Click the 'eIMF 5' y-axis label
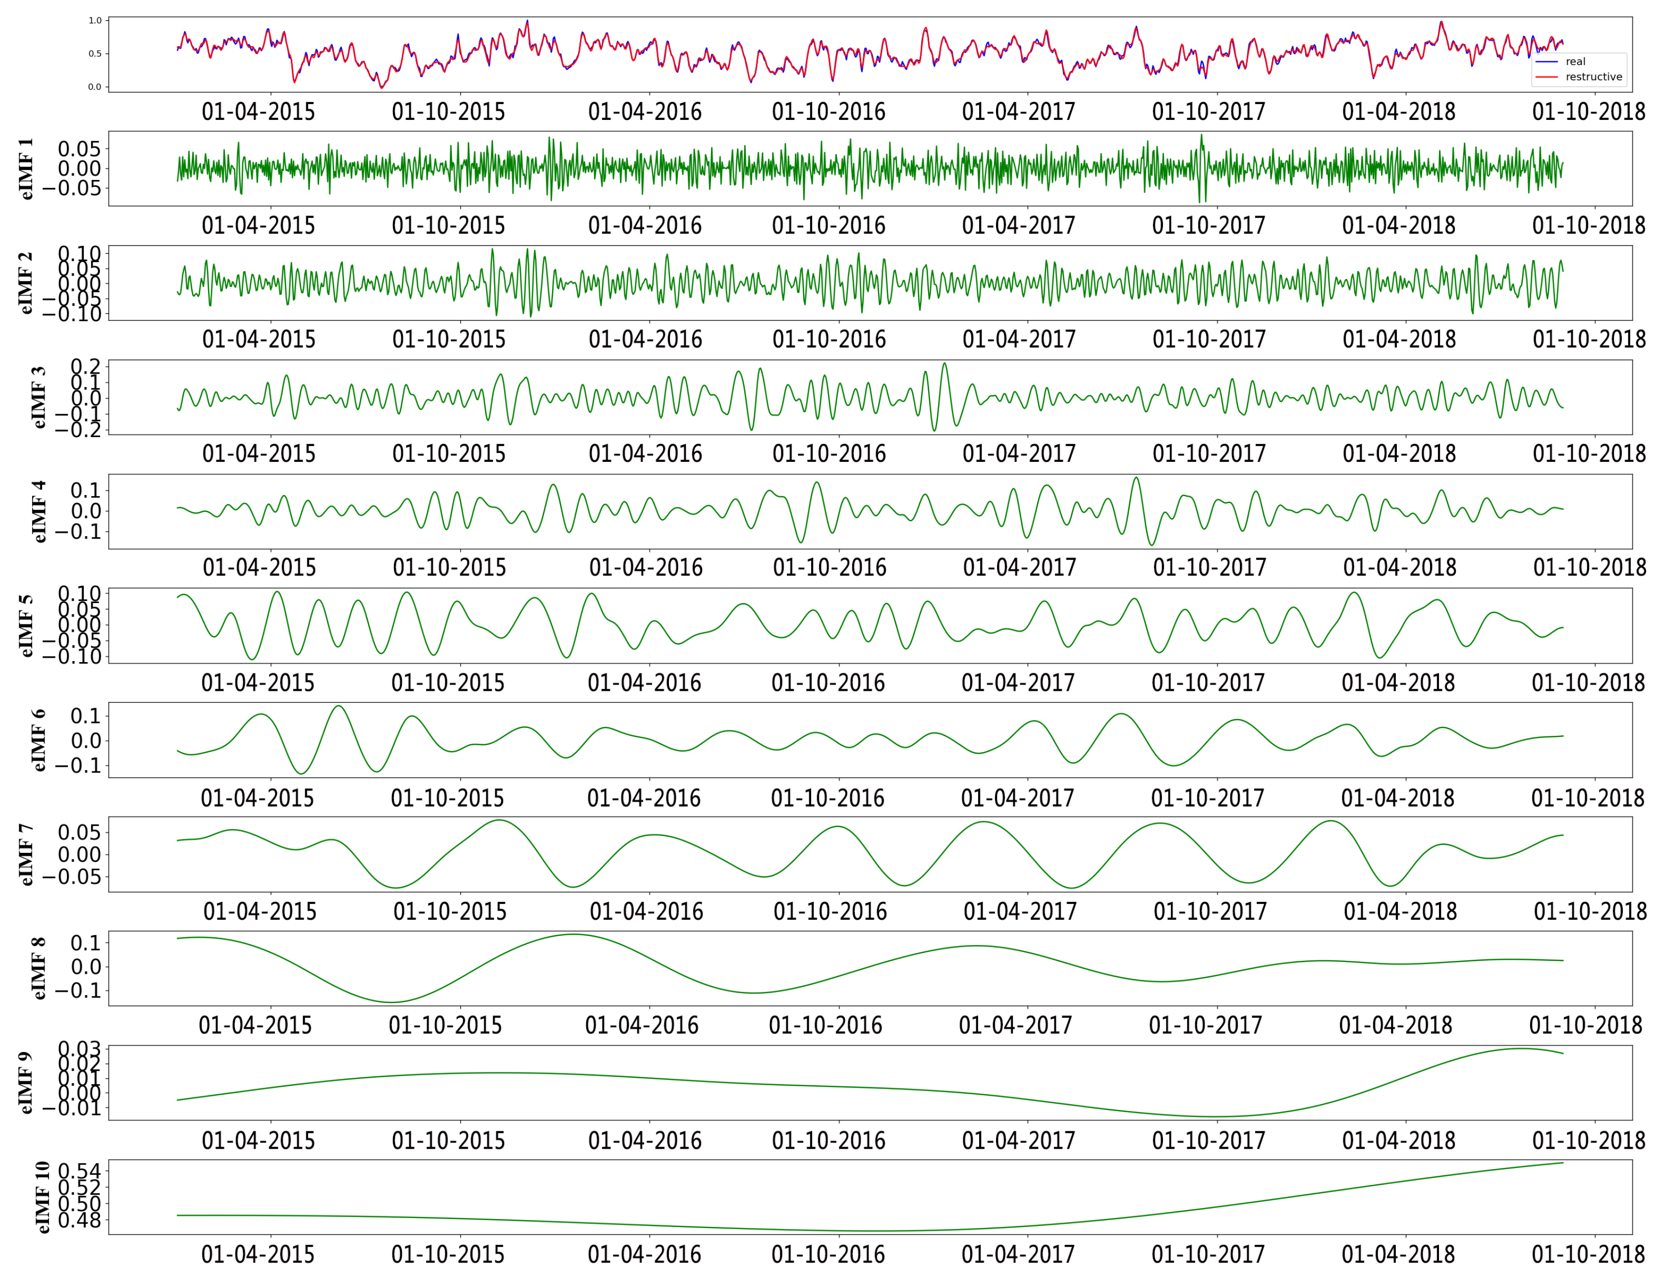This screenshot has height=1278, width=1658. [x=26, y=626]
